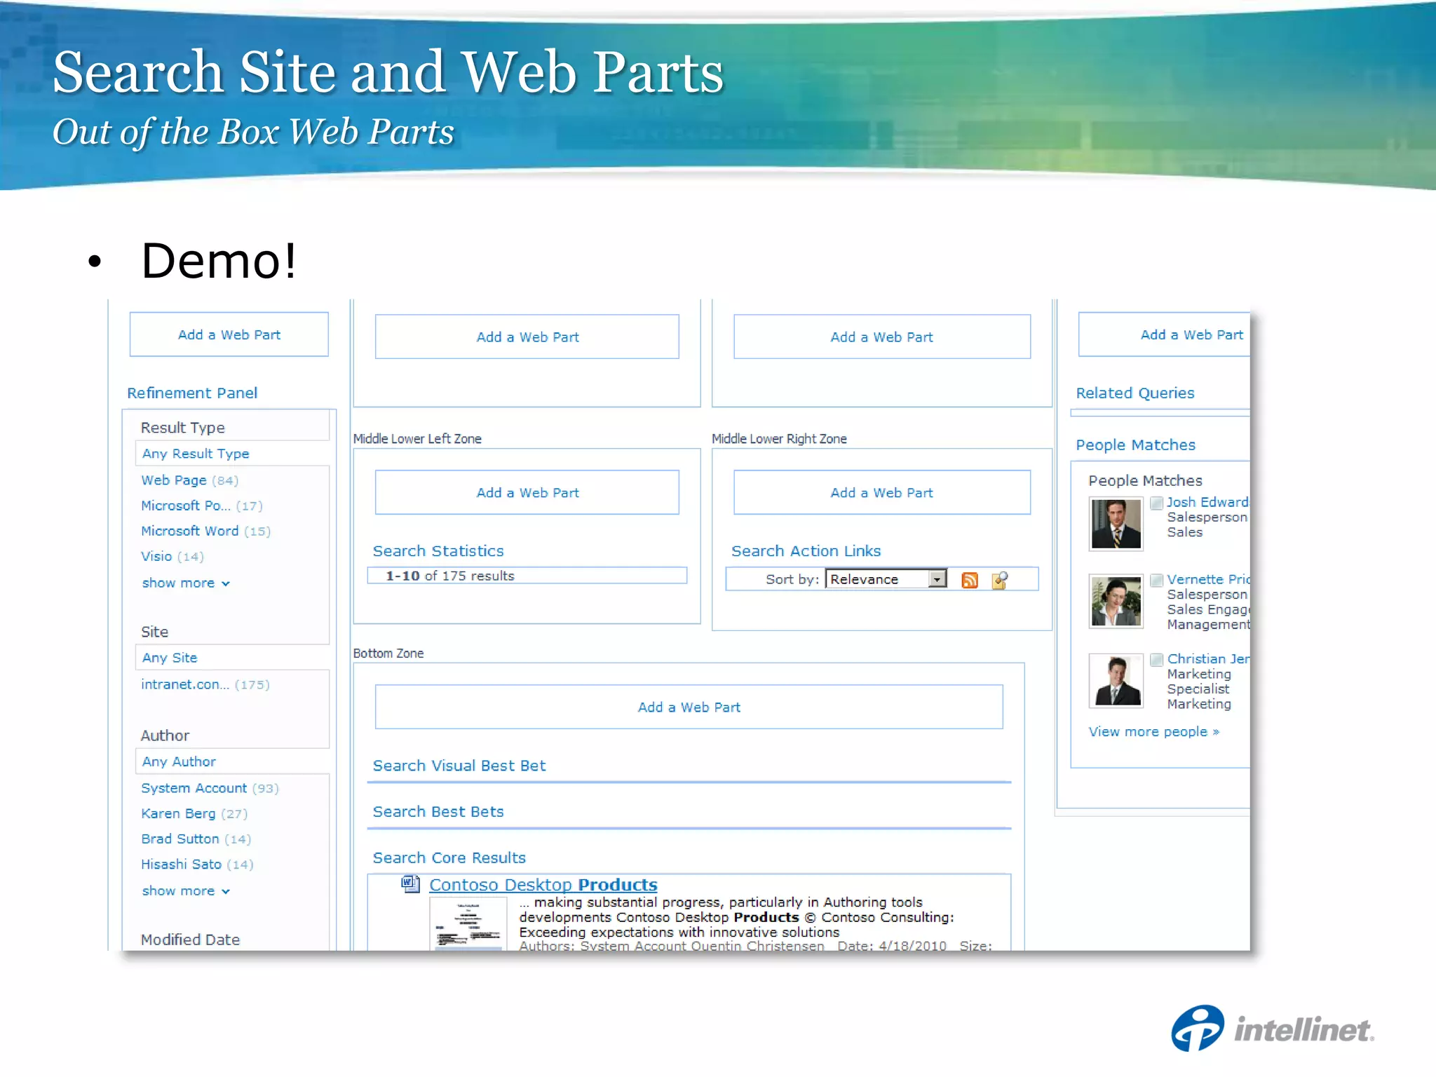Click Add a Web Part above Refinement Panel
Screen dimensions: 1436x1077
coord(229,334)
